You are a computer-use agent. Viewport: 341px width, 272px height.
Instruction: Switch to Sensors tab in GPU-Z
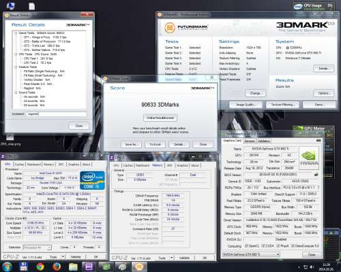coord(250,141)
